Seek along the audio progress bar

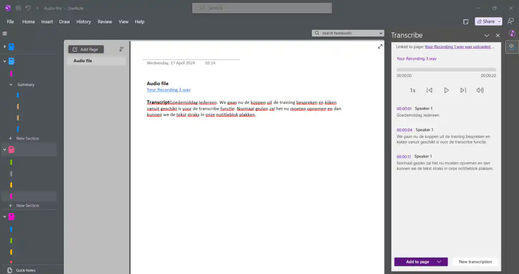[446, 70]
